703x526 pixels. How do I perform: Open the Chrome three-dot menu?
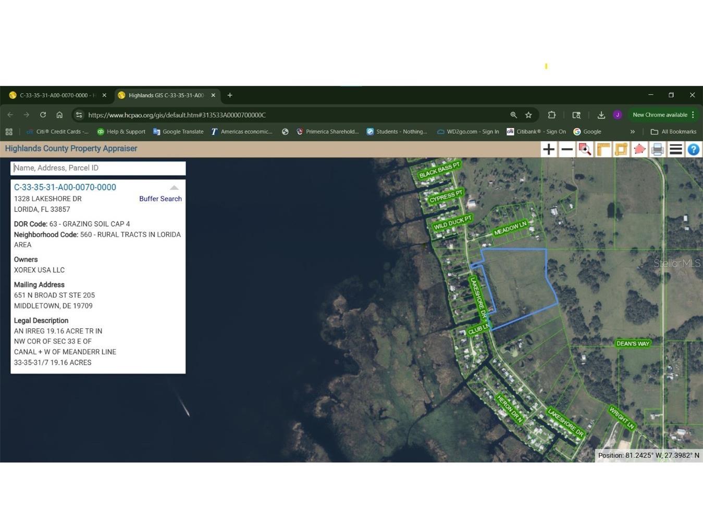point(693,115)
